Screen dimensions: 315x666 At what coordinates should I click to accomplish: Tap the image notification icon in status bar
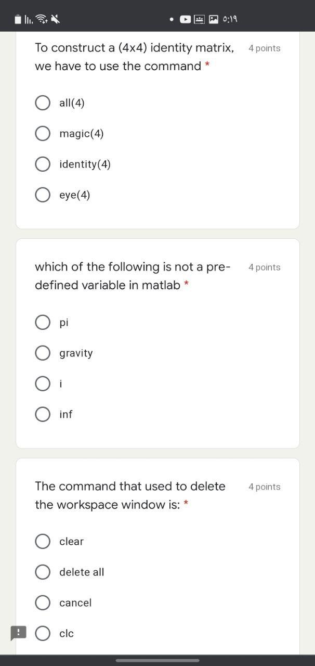pyautogui.click(x=213, y=19)
